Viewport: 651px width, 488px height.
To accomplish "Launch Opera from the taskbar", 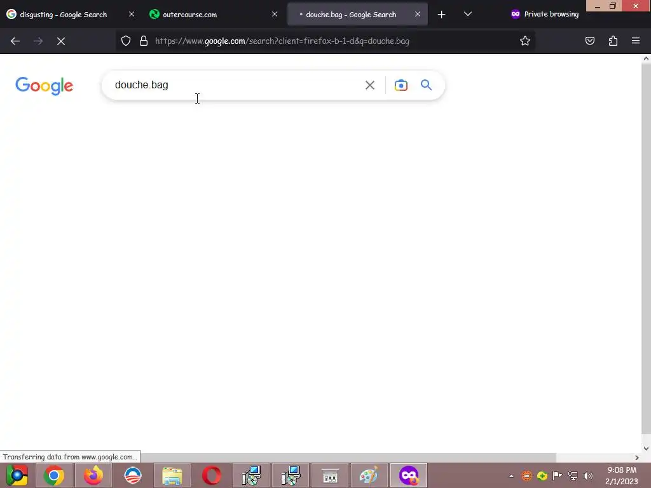I will 212,475.
